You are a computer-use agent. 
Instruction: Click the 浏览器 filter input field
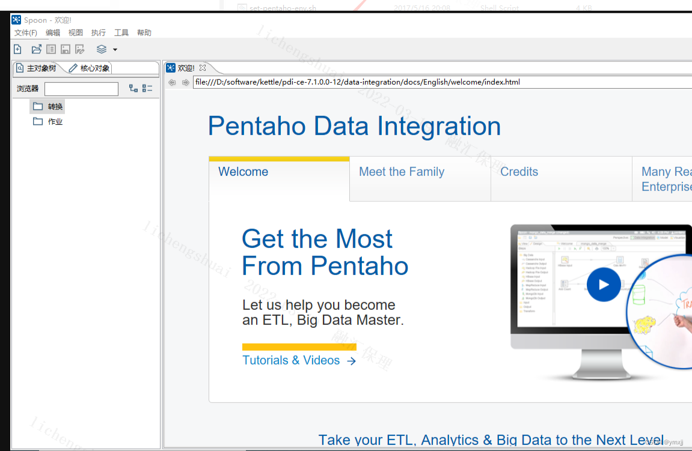81,89
